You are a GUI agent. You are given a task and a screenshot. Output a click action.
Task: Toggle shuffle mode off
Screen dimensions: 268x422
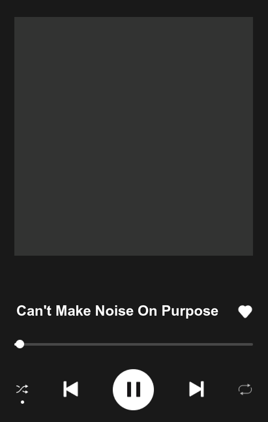22,389
